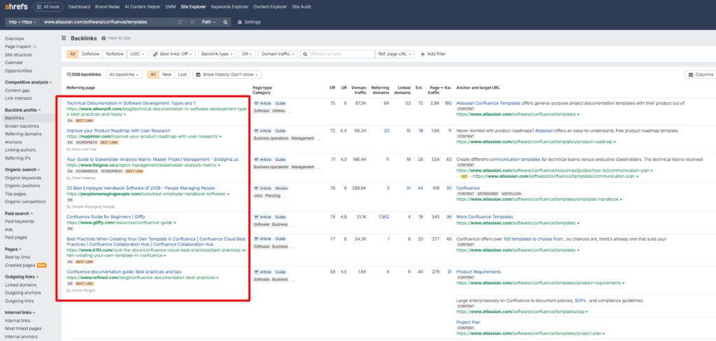
Task: Open Improve your Product Roadmap with User Research
Action: 118,130
